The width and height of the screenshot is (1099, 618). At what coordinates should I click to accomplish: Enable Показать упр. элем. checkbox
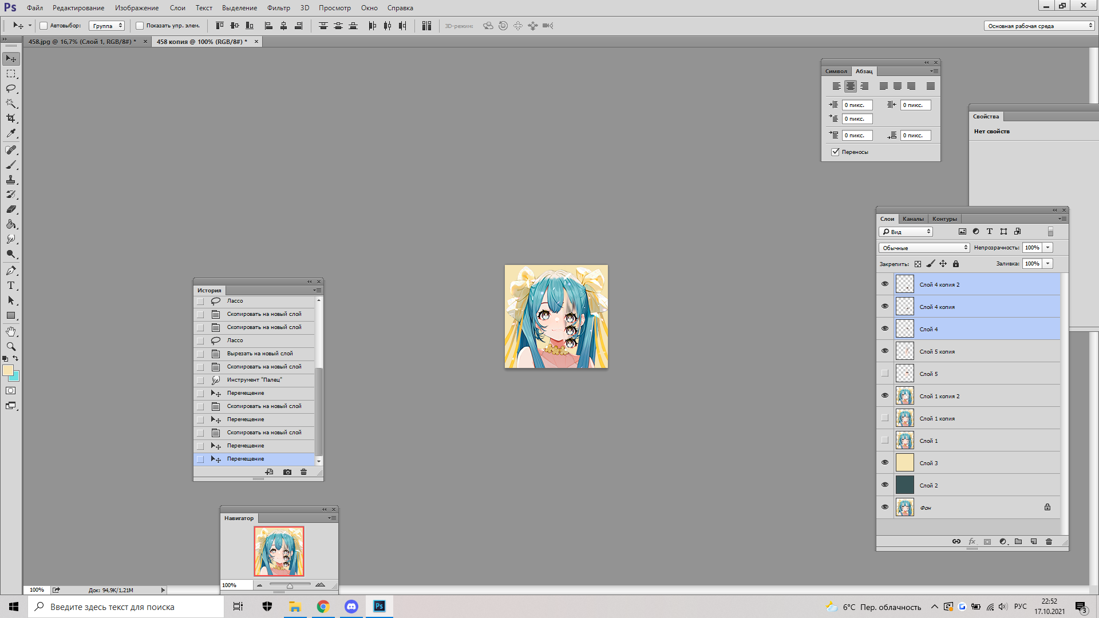140,26
